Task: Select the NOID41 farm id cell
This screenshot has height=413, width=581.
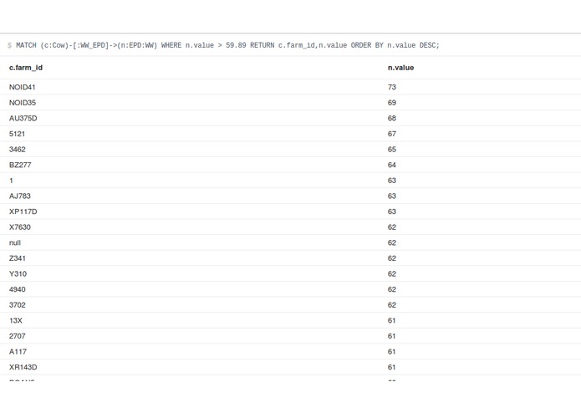Action: tap(23, 87)
